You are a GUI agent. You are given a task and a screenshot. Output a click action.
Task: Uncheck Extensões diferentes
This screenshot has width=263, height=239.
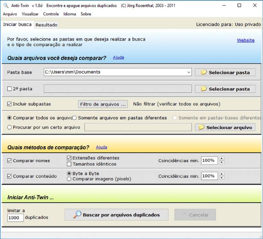point(69,158)
